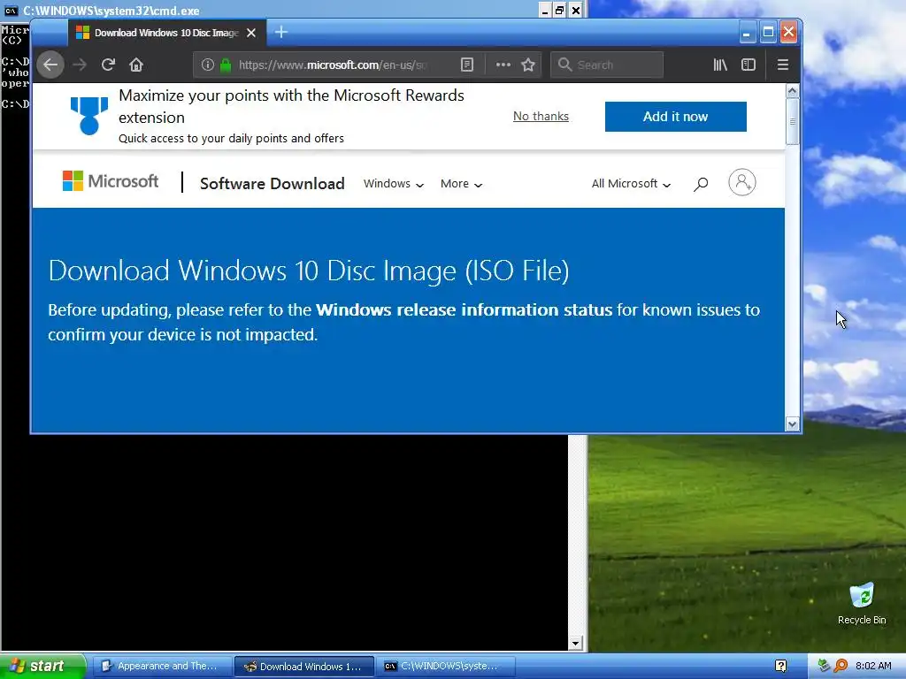The width and height of the screenshot is (906, 679).
Task: Switch to cmd.exe taskbar button
Action: (x=446, y=666)
